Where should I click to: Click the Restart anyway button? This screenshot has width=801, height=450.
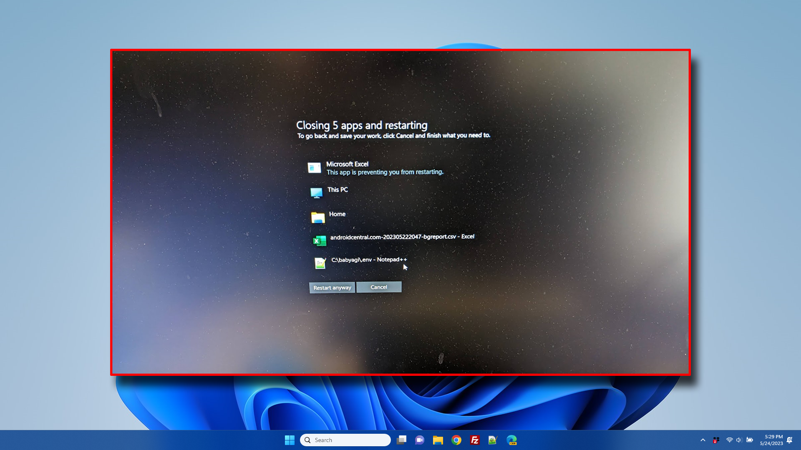[332, 287]
